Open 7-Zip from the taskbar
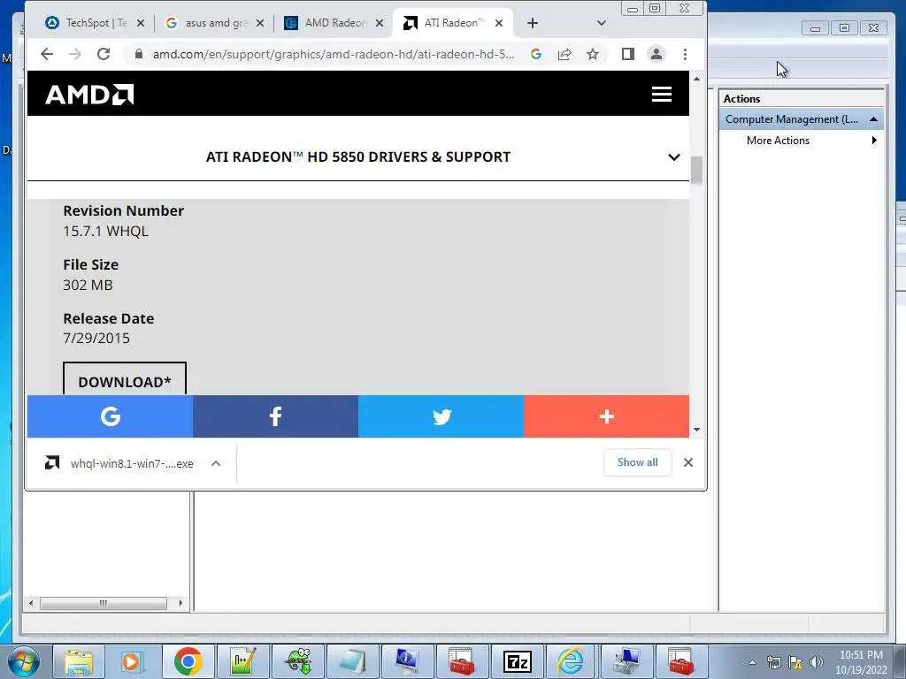This screenshot has width=906, height=679. [x=517, y=661]
